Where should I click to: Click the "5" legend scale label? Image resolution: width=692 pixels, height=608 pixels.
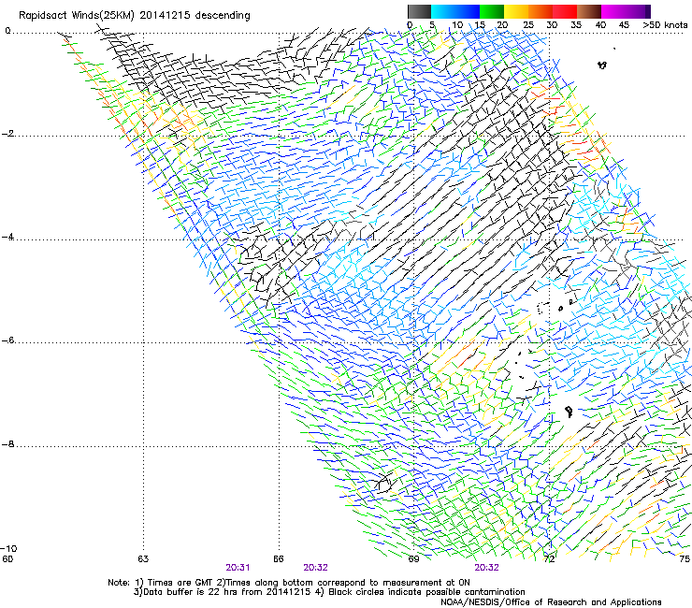click(432, 24)
